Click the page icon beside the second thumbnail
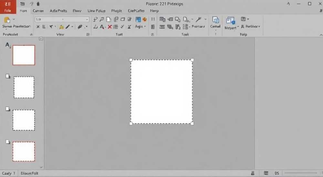Image resolution: width=323 pixels, height=177 pixels. point(8,76)
